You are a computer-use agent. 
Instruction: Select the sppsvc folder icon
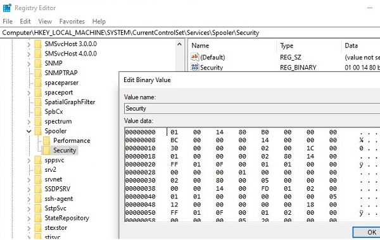(x=38, y=160)
